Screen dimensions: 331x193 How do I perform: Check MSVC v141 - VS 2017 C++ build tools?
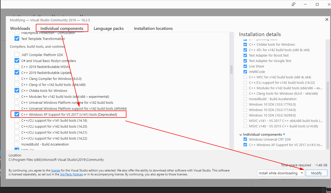[x=245, y=121]
